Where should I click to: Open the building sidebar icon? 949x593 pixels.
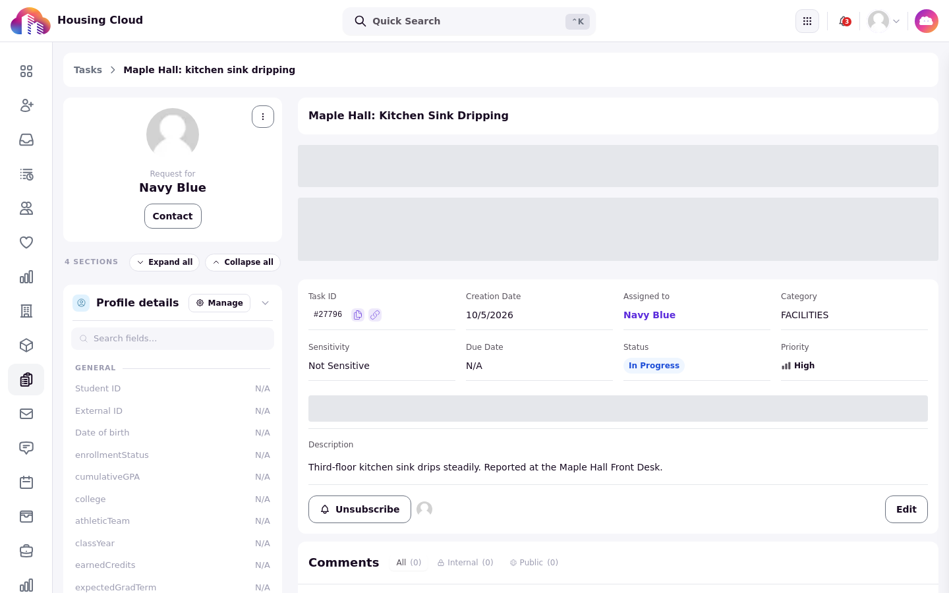pyautogui.click(x=26, y=311)
